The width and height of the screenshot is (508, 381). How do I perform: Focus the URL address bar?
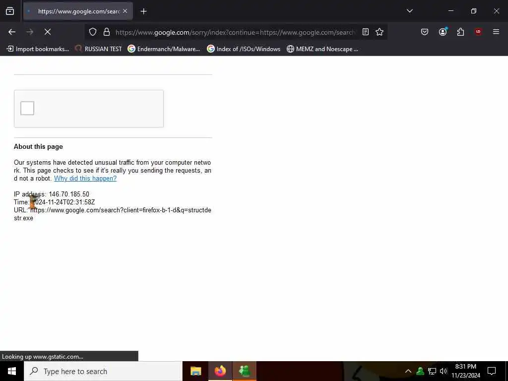[235, 32]
